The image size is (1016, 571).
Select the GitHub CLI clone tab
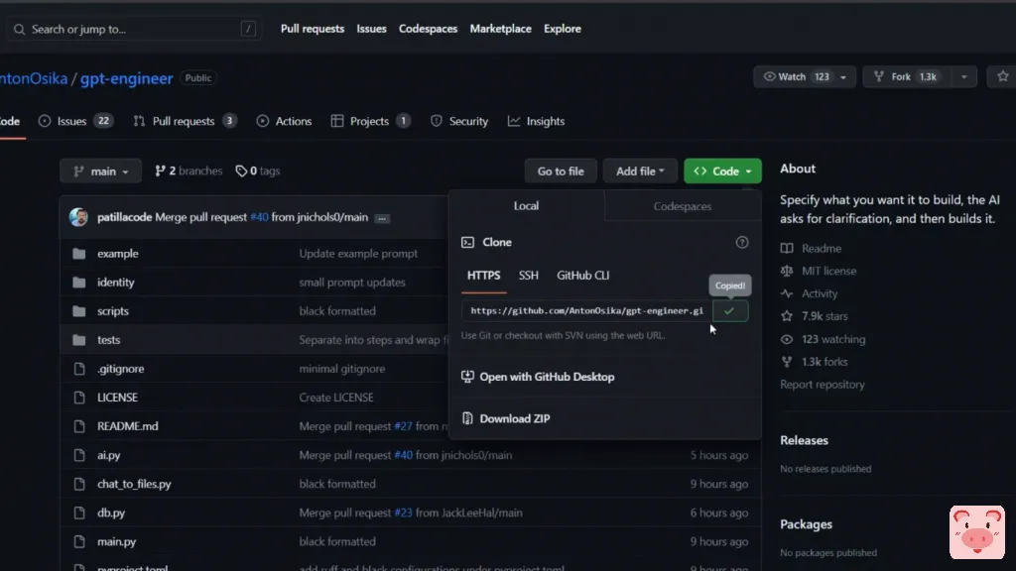tap(582, 276)
